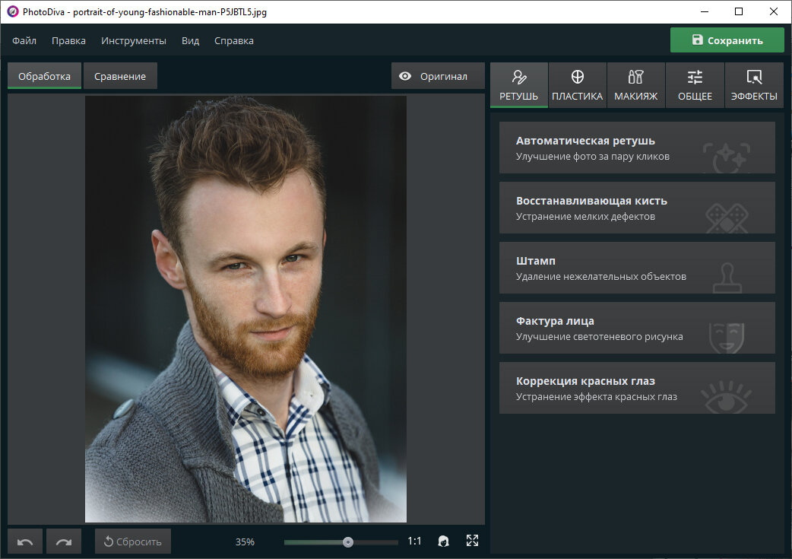Toggle fullscreen fit with expand icon
The image size is (792, 559).
472,541
